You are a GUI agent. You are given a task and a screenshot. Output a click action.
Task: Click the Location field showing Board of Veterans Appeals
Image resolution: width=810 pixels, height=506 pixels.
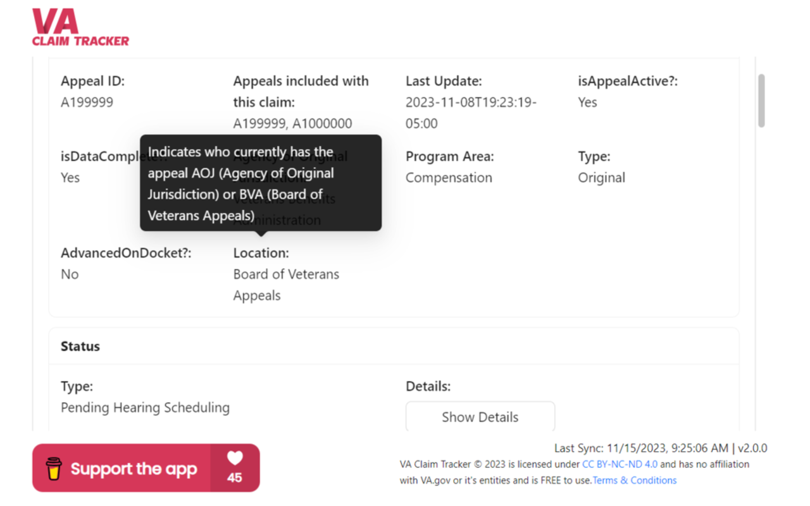coord(286,284)
